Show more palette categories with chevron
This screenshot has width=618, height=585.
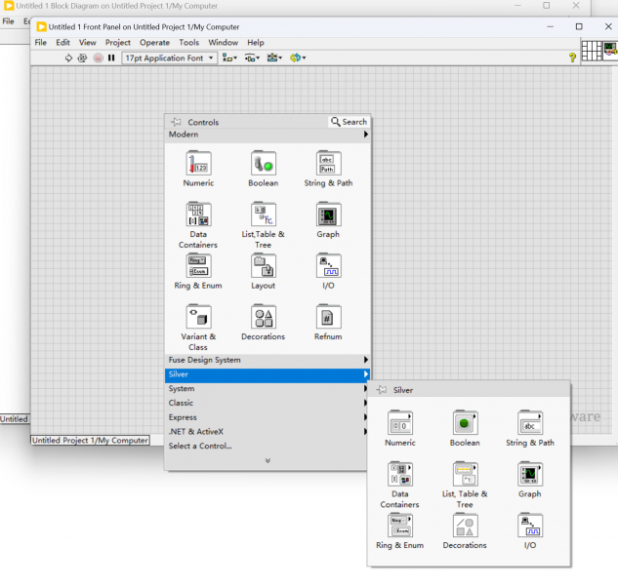(268, 460)
